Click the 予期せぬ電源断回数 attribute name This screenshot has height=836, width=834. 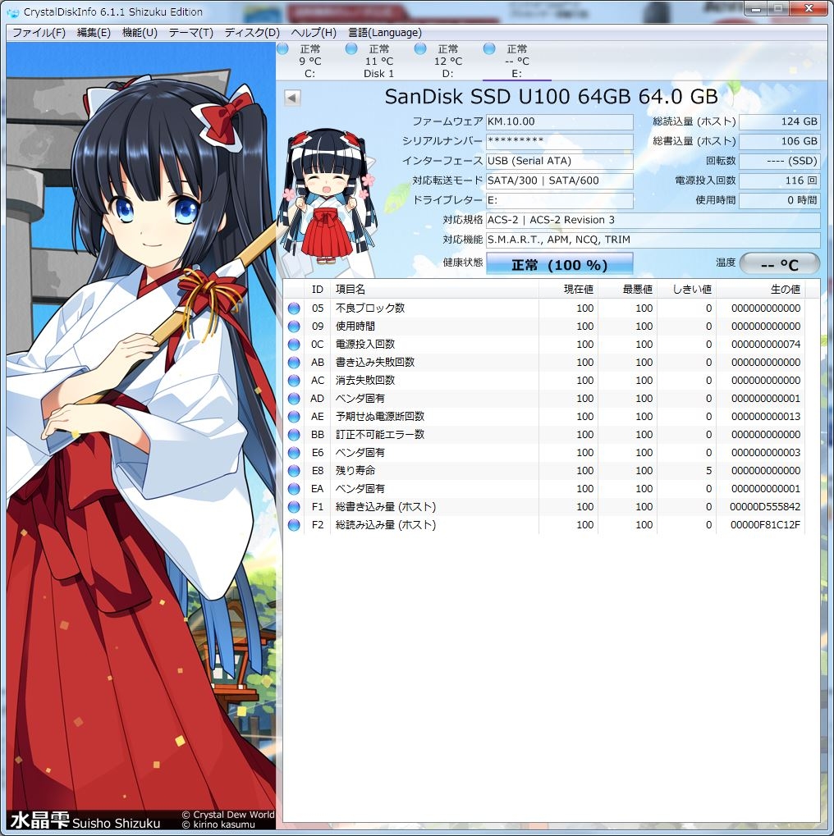click(379, 417)
